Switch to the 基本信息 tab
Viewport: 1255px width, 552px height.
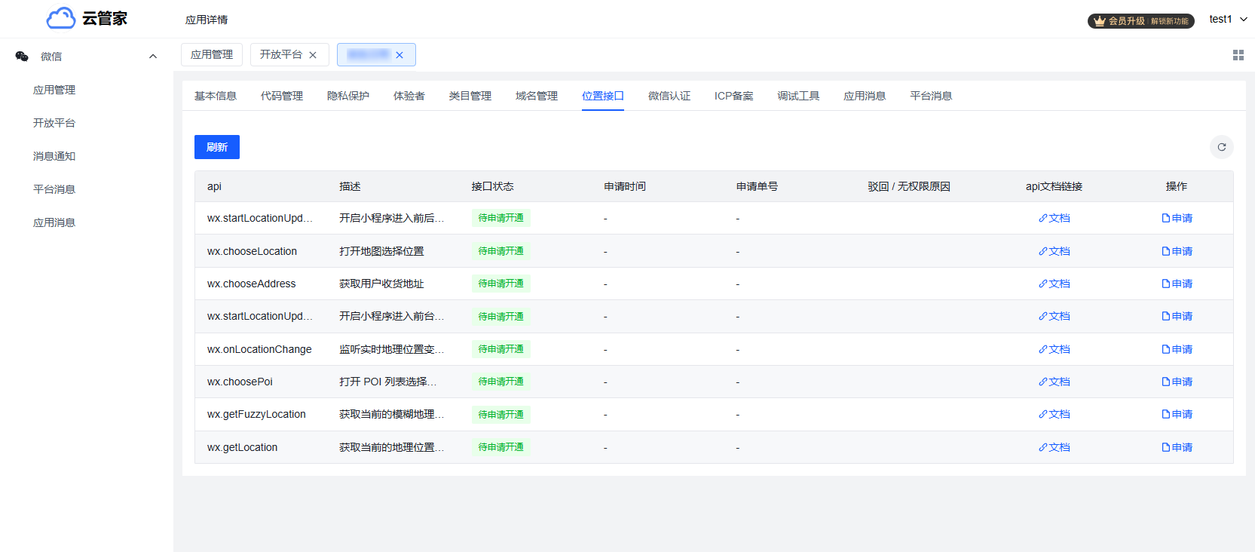point(216,96)
